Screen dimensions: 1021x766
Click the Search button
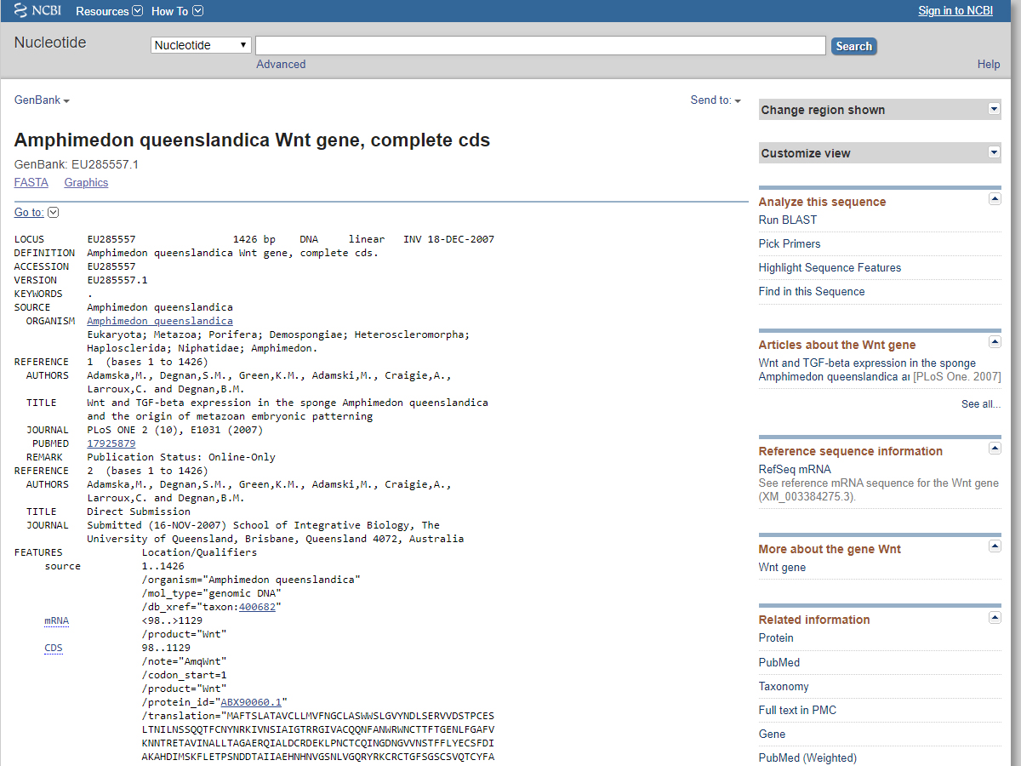(x=853, y=47)
